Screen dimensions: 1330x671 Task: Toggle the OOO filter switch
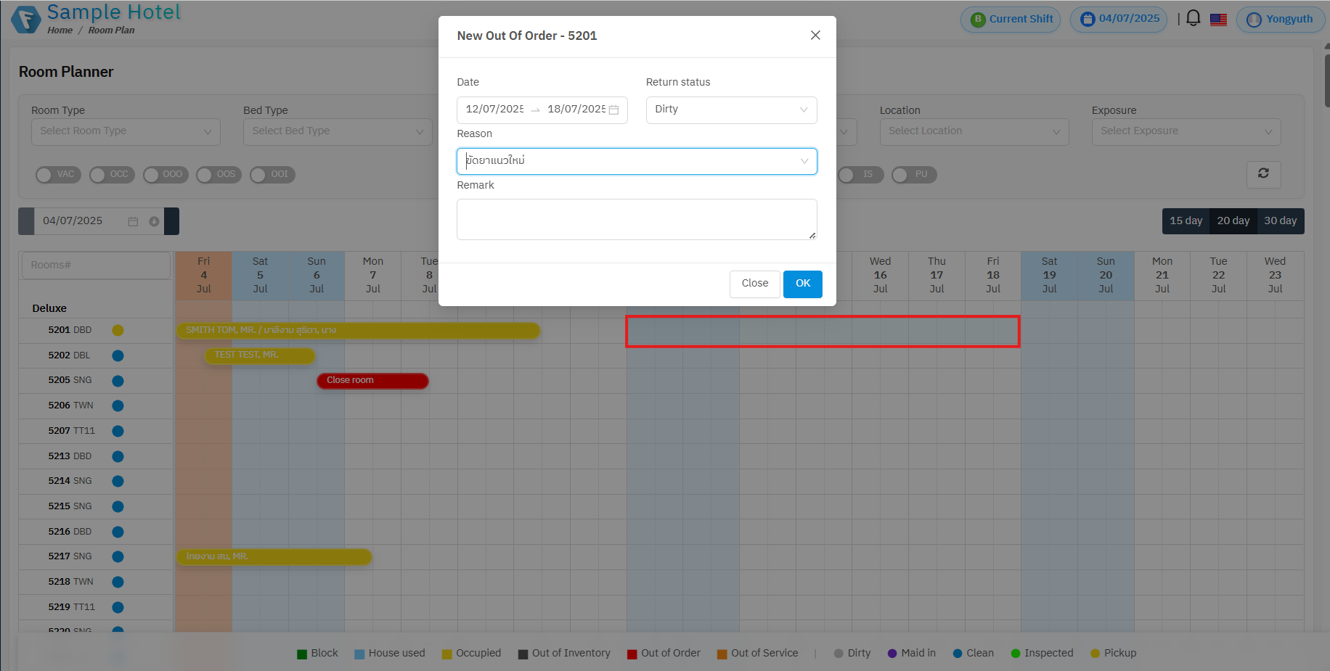click(x=166, y=175)
